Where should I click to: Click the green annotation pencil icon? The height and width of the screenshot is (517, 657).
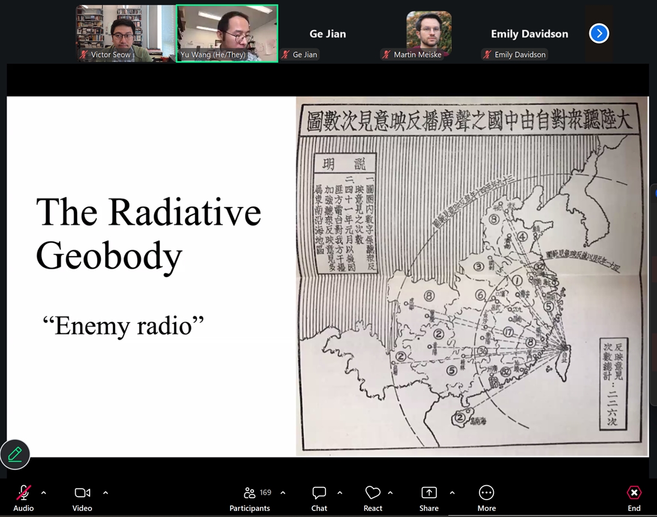(x=15, y=454)
